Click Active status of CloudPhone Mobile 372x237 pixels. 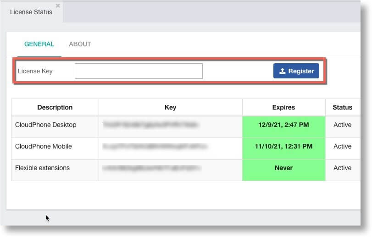pos(342,147)
